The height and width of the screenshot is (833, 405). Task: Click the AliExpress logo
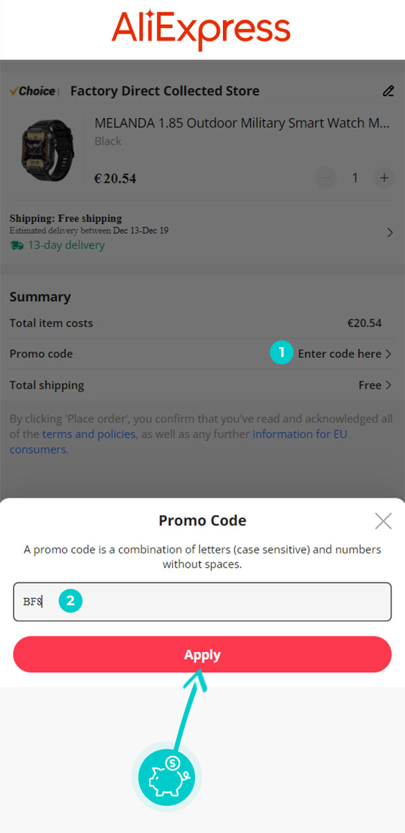coord(201,29)
